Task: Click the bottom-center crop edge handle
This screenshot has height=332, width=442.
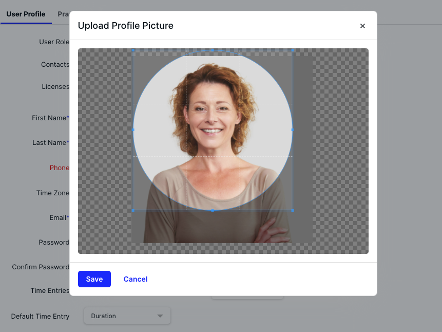Action: click(x=213, y=210)
